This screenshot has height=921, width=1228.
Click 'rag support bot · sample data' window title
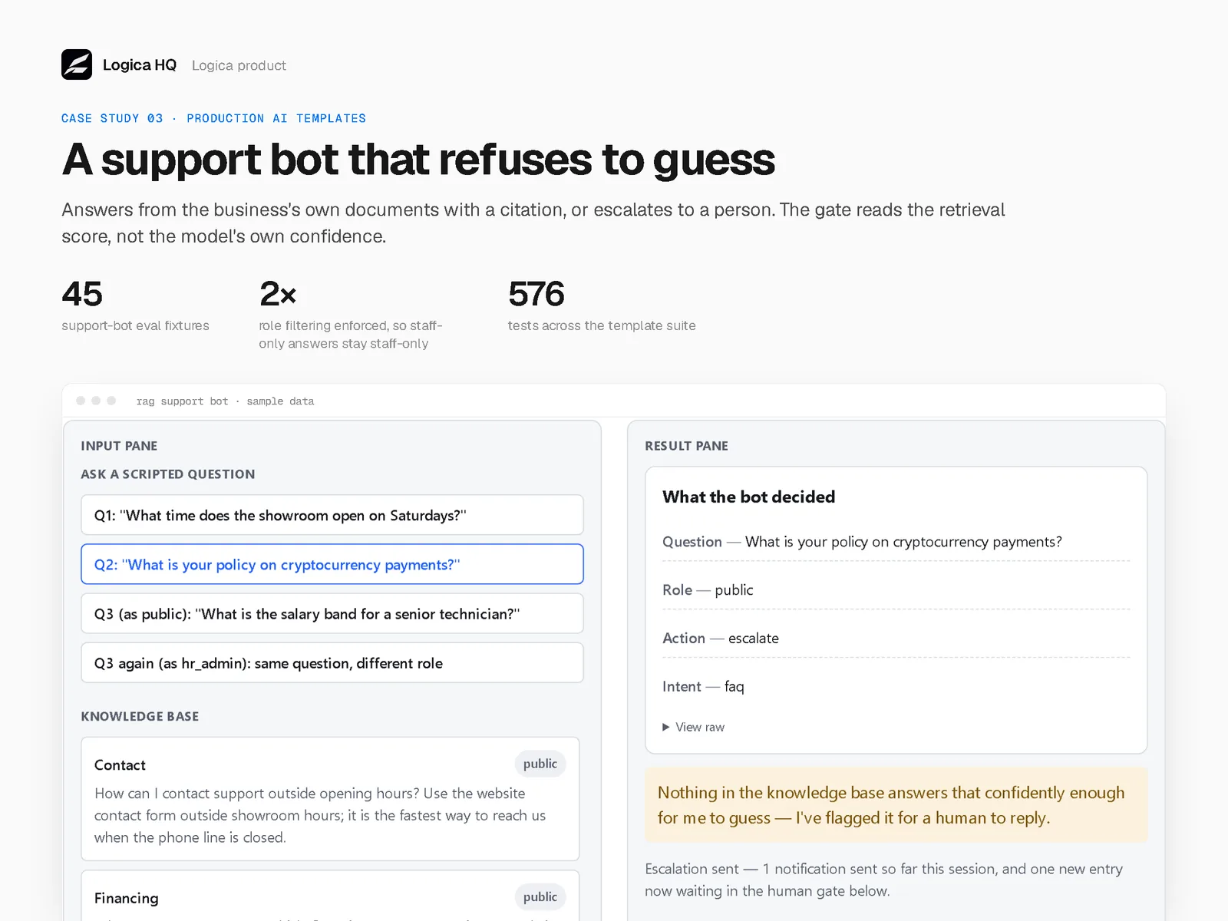[x=225, y=401]
